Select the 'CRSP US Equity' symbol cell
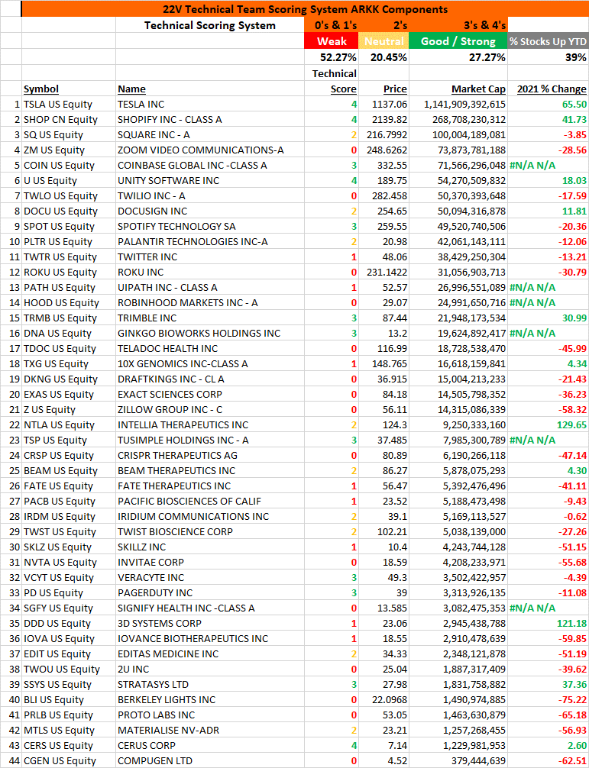589x768 pixels. 69,455
